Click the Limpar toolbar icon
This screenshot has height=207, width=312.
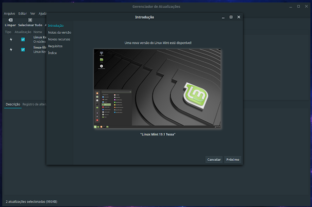pyautogui.click(x=10, y=20)
